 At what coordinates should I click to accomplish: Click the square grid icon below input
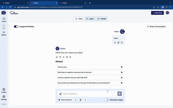click(x=80, y=100)
